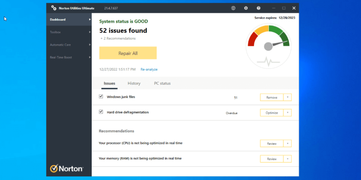Click 'System status is GOOD' text

coord(124,21)
